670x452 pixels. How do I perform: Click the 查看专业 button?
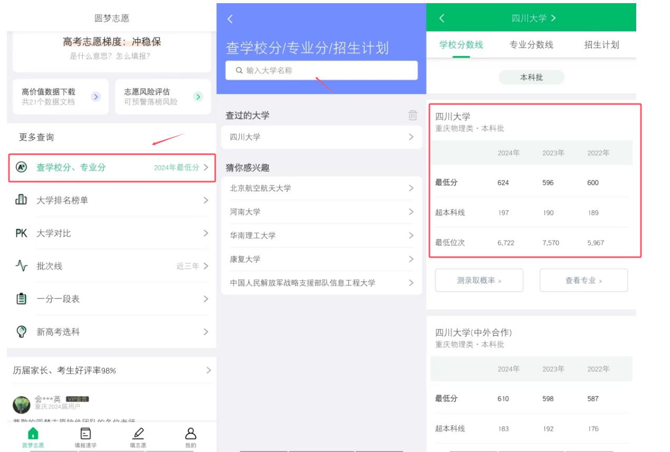click(583, 280)
